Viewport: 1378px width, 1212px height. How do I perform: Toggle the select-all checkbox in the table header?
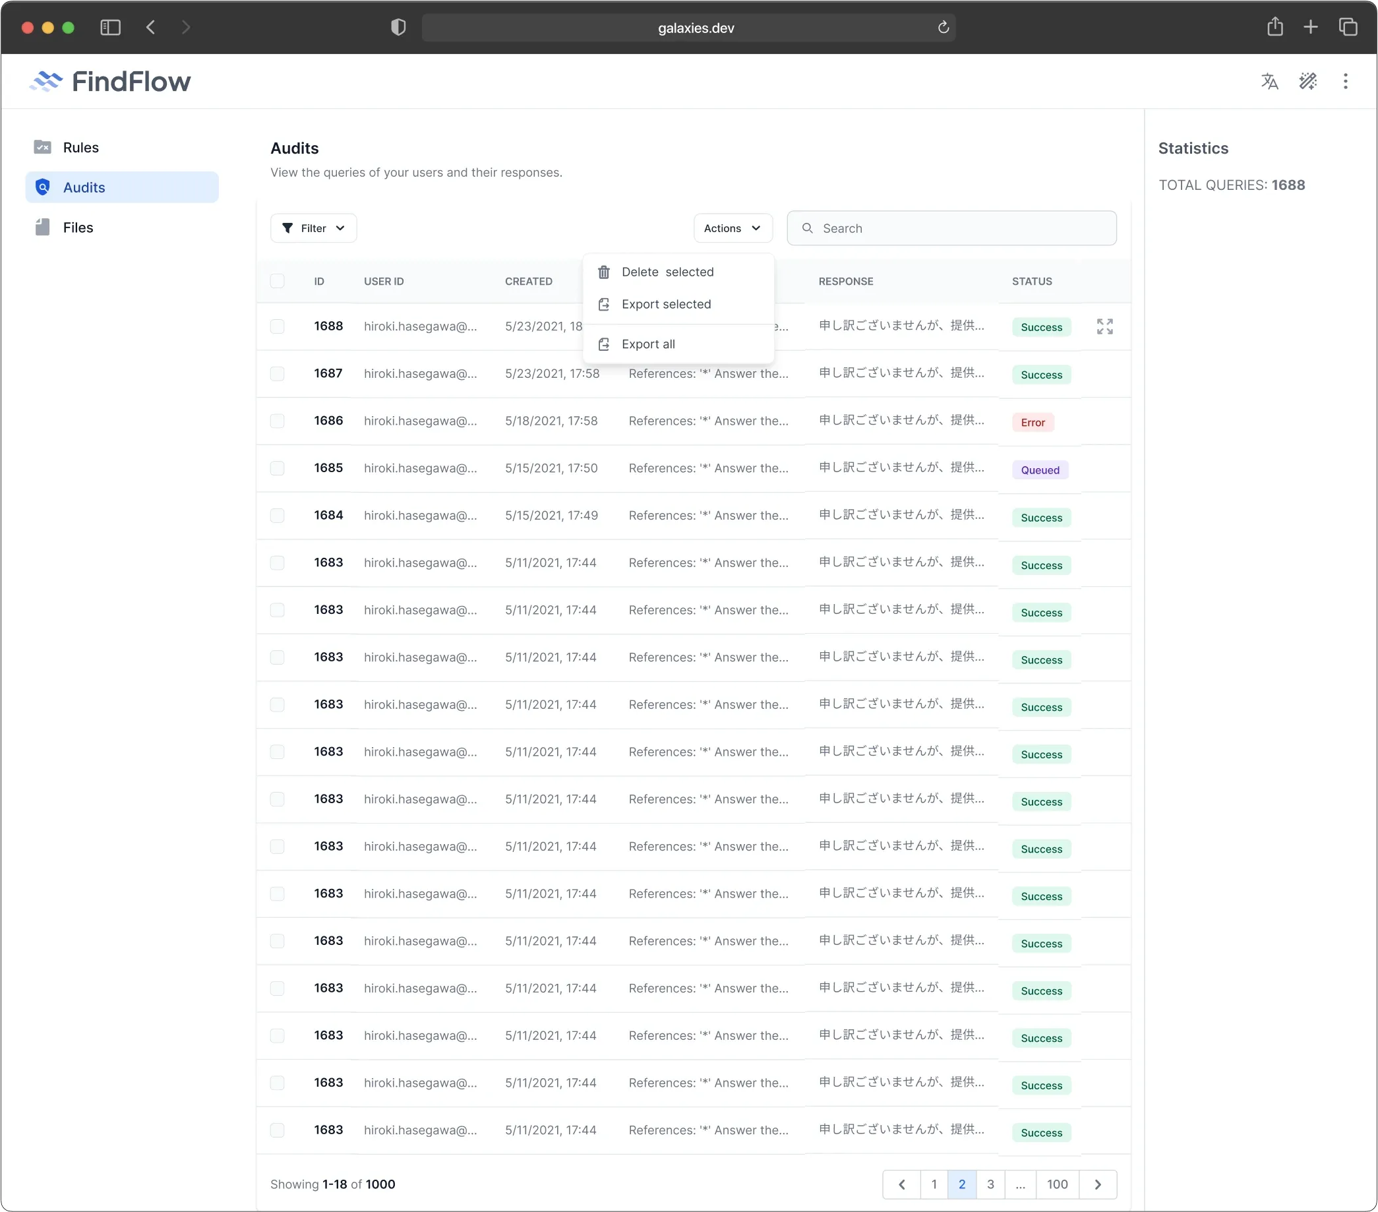(278, 281)
